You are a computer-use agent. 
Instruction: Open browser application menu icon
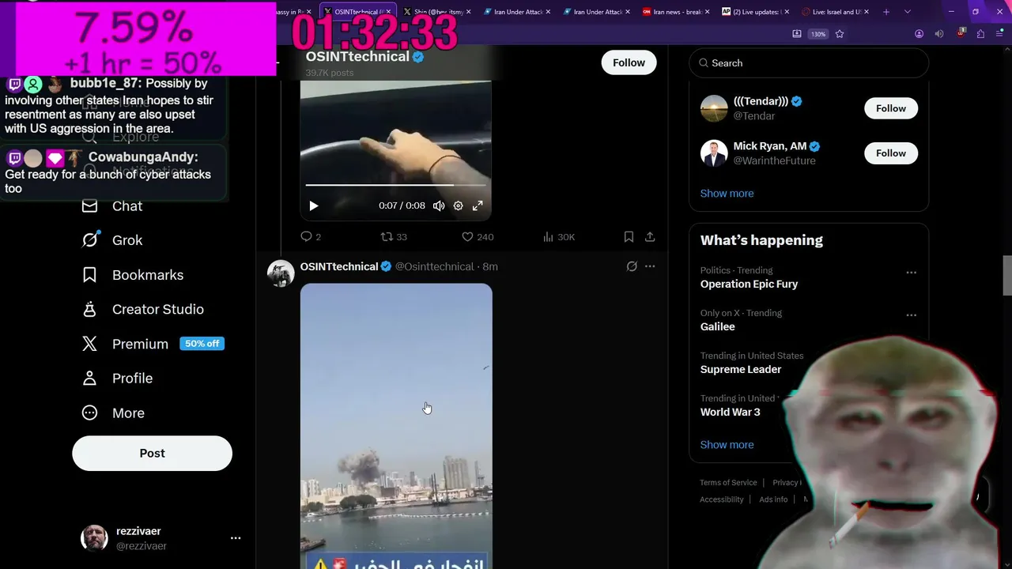[1000, 34]
